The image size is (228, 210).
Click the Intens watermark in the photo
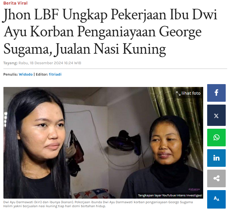coord(194,190)
